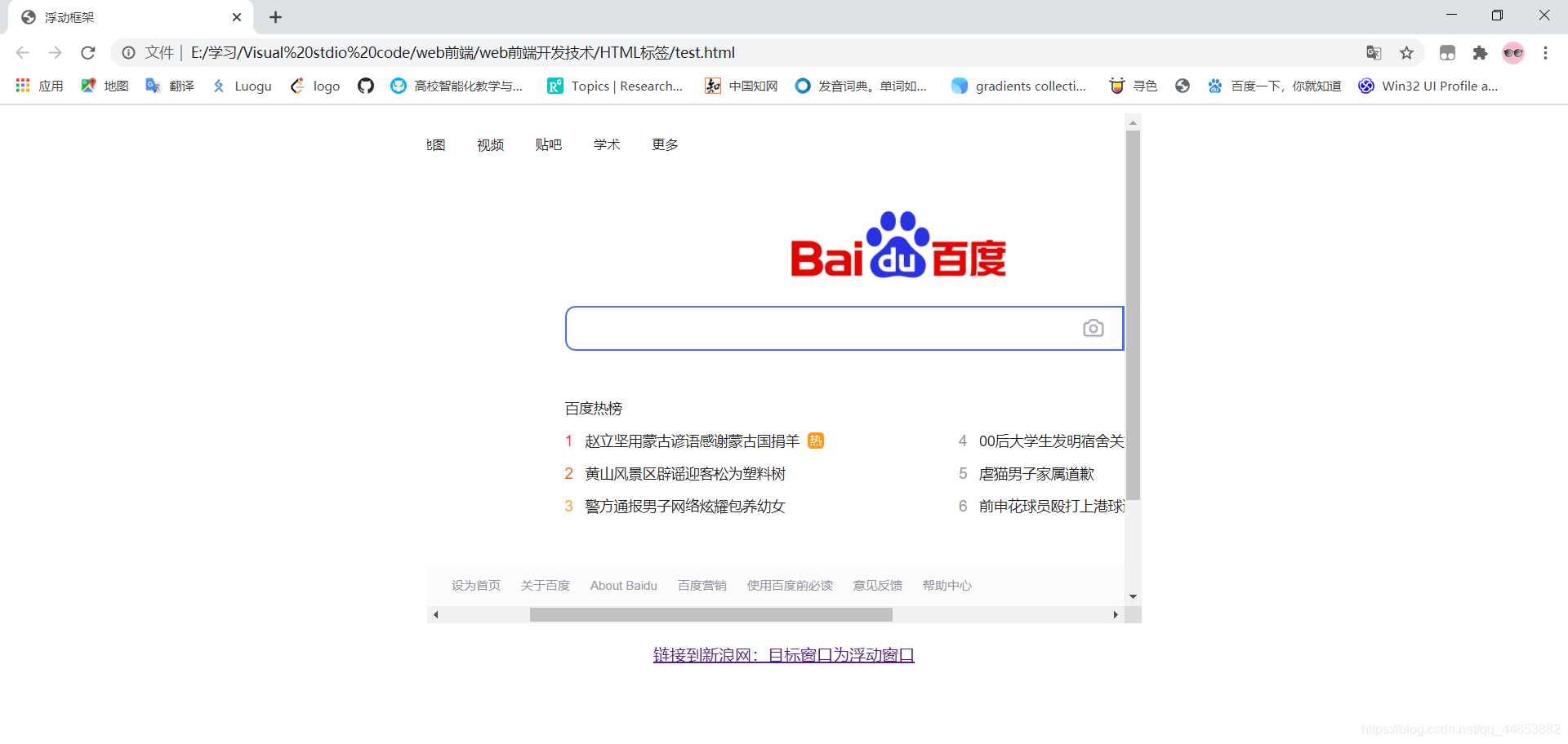
Task: Click the 关于百度 footer link
Action: click(x=546, y=586)
